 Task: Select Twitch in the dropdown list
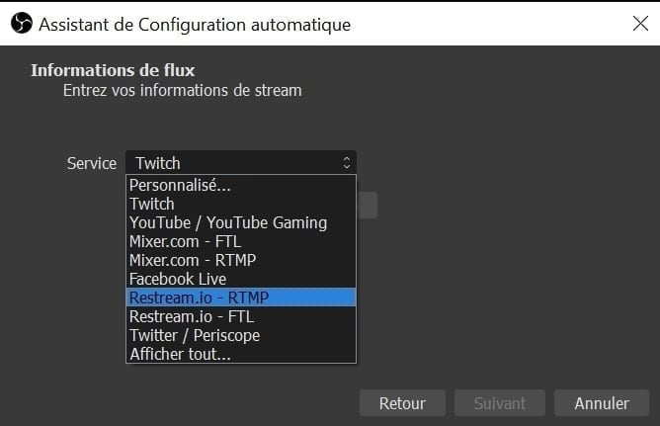[x=241, y=204]
